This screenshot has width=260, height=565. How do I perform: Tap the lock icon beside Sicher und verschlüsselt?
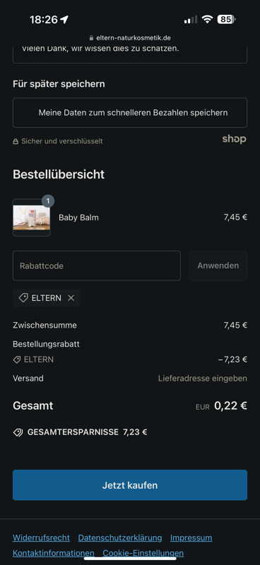click(x=16, y=142)
